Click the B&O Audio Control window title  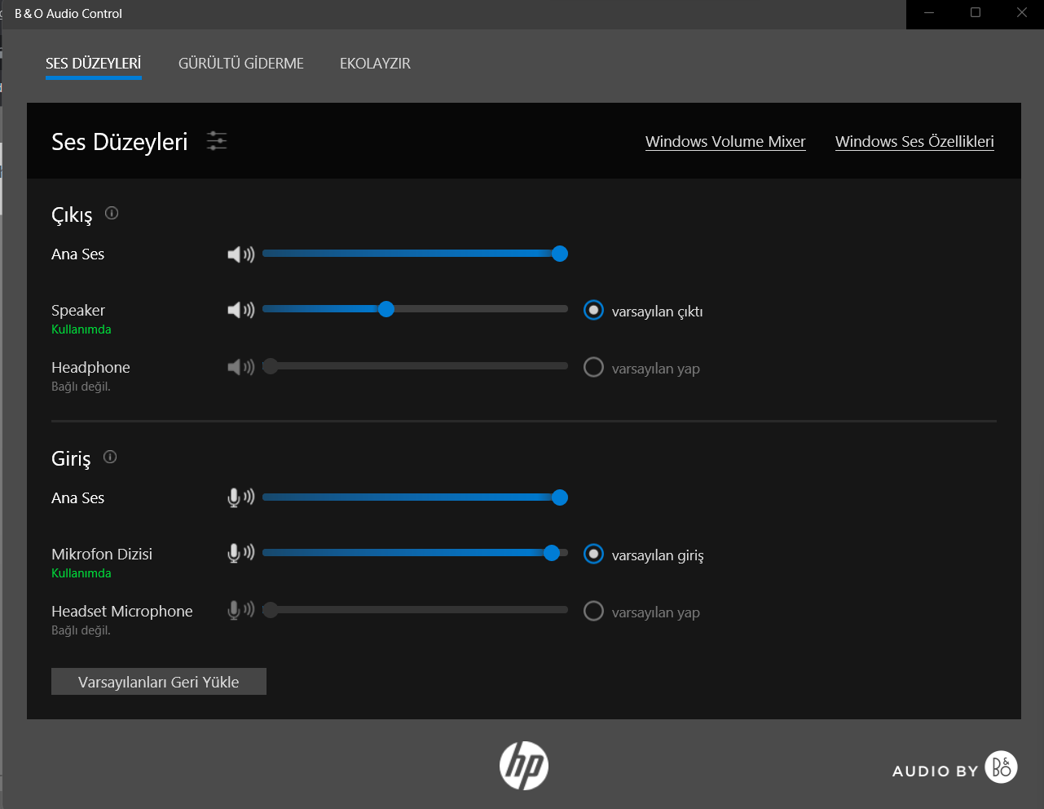click(68, 14)
